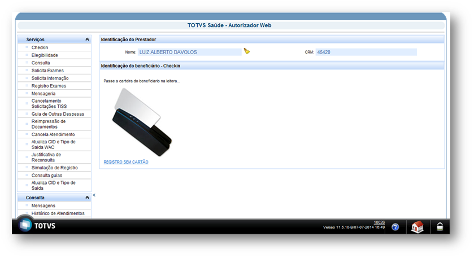Viewport: 474px width, 258px height.
Task: Click the 'Passe a carteira' instruction text
Action: tap(142, 81)
